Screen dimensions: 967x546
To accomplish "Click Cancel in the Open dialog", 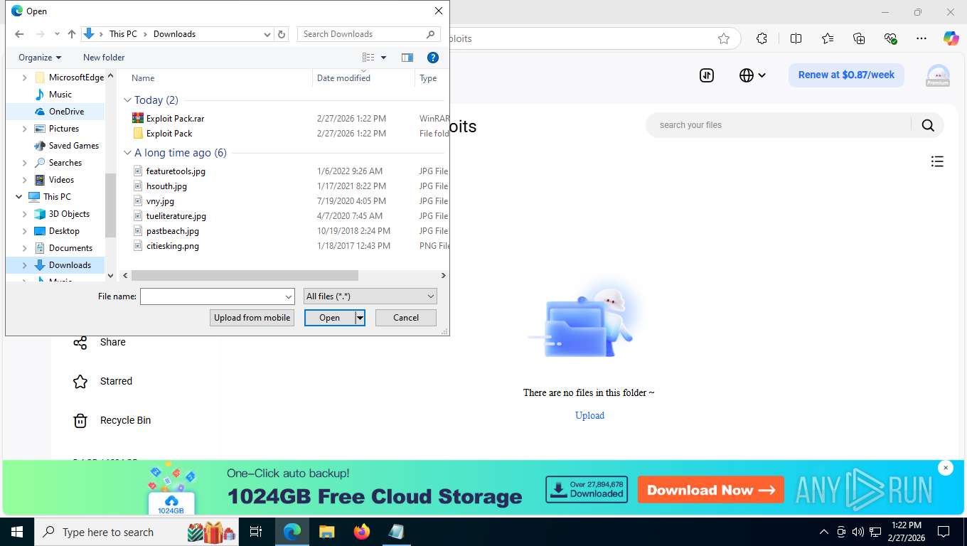I will tap(406, 318).
